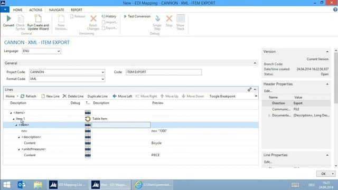338x190 pixels.
Task: Launch Run Create and Update Wizard
Action: pos(38,22)
